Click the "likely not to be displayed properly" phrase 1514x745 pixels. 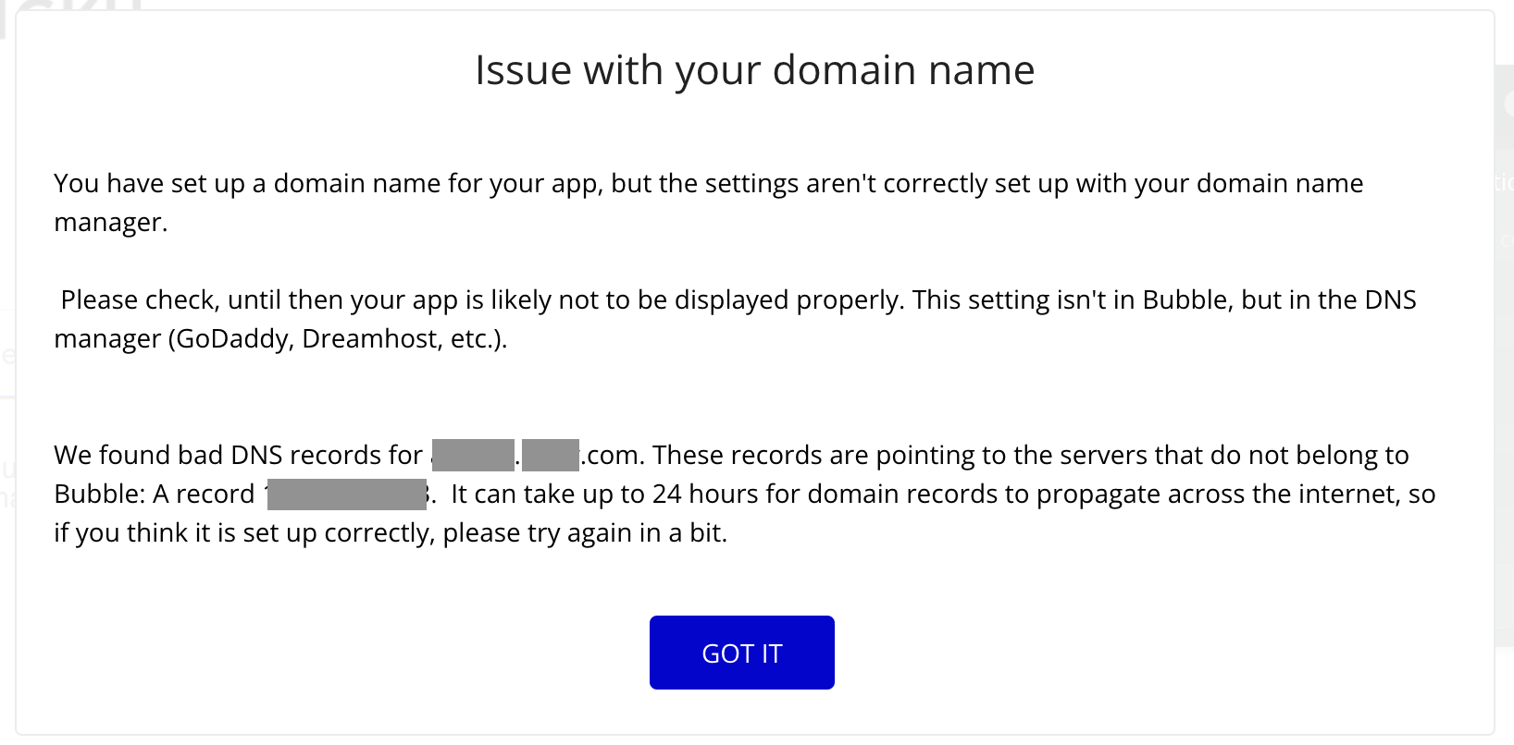point(696,300)
